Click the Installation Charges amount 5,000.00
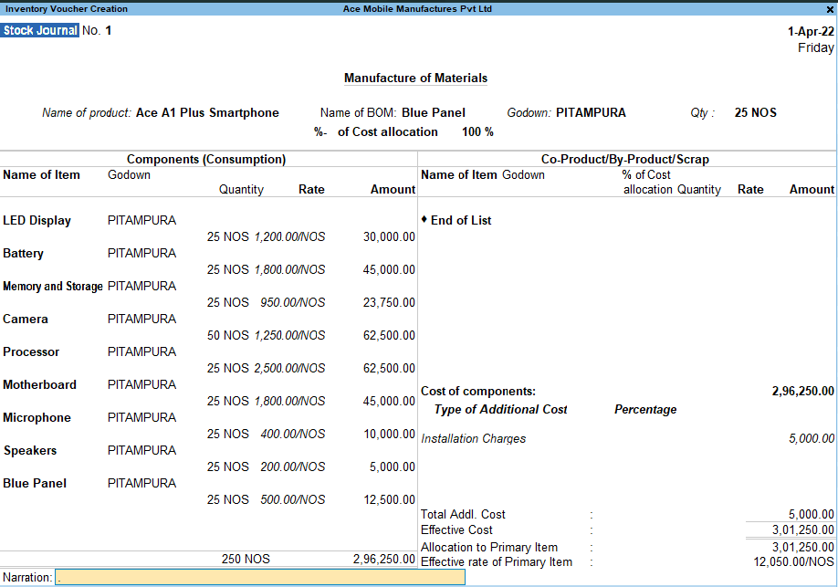 coord(811,439)
